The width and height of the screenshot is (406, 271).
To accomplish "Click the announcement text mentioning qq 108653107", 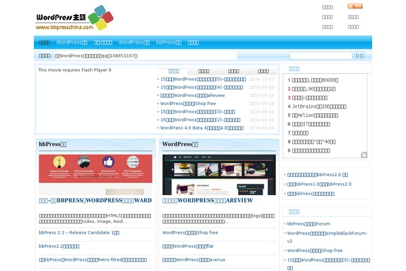I will tap(96, 56).
